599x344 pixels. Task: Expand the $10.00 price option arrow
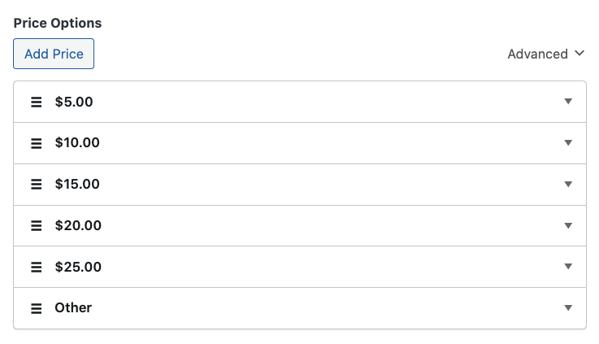point(568,143)
